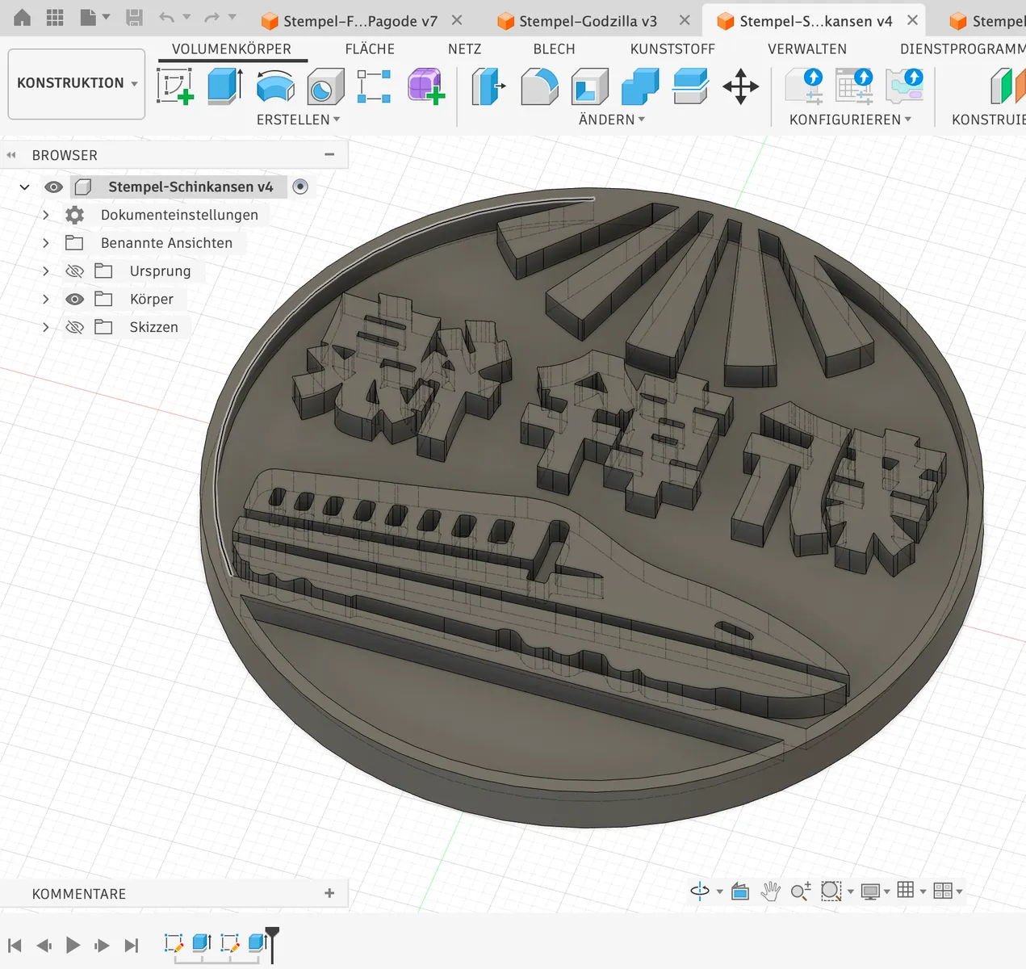Click the Redo arrow

pyautogui.click(x=212, y=18)
